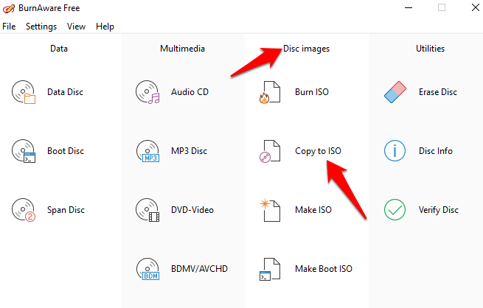Click the Make ISO star page icon
The height and width of the screenshot is (308, 483).
270,210
